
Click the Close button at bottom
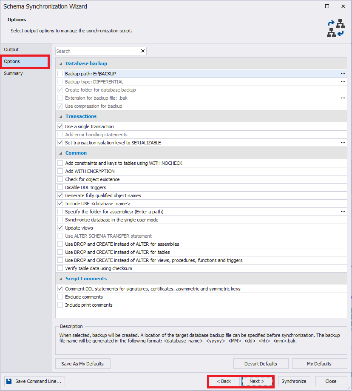point(331,381)
